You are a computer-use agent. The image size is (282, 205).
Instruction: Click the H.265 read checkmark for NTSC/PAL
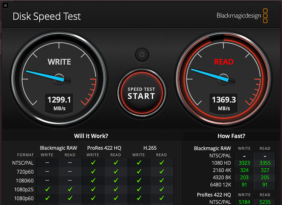[x=162, y=163]
